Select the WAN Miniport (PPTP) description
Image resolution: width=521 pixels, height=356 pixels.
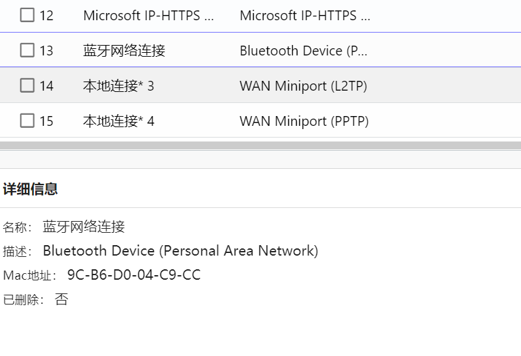coord(304,121)
